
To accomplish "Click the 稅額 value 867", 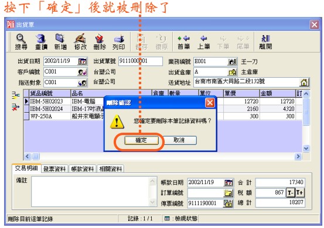I will click(x=271, y=193).
